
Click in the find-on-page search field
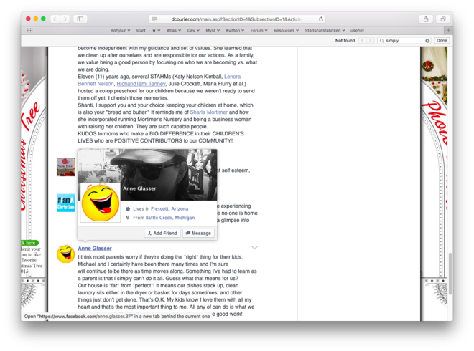click(402, 41)
